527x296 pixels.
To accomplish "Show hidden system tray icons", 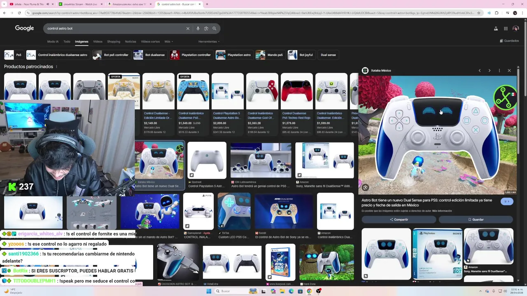I will [x=480, y=291].
